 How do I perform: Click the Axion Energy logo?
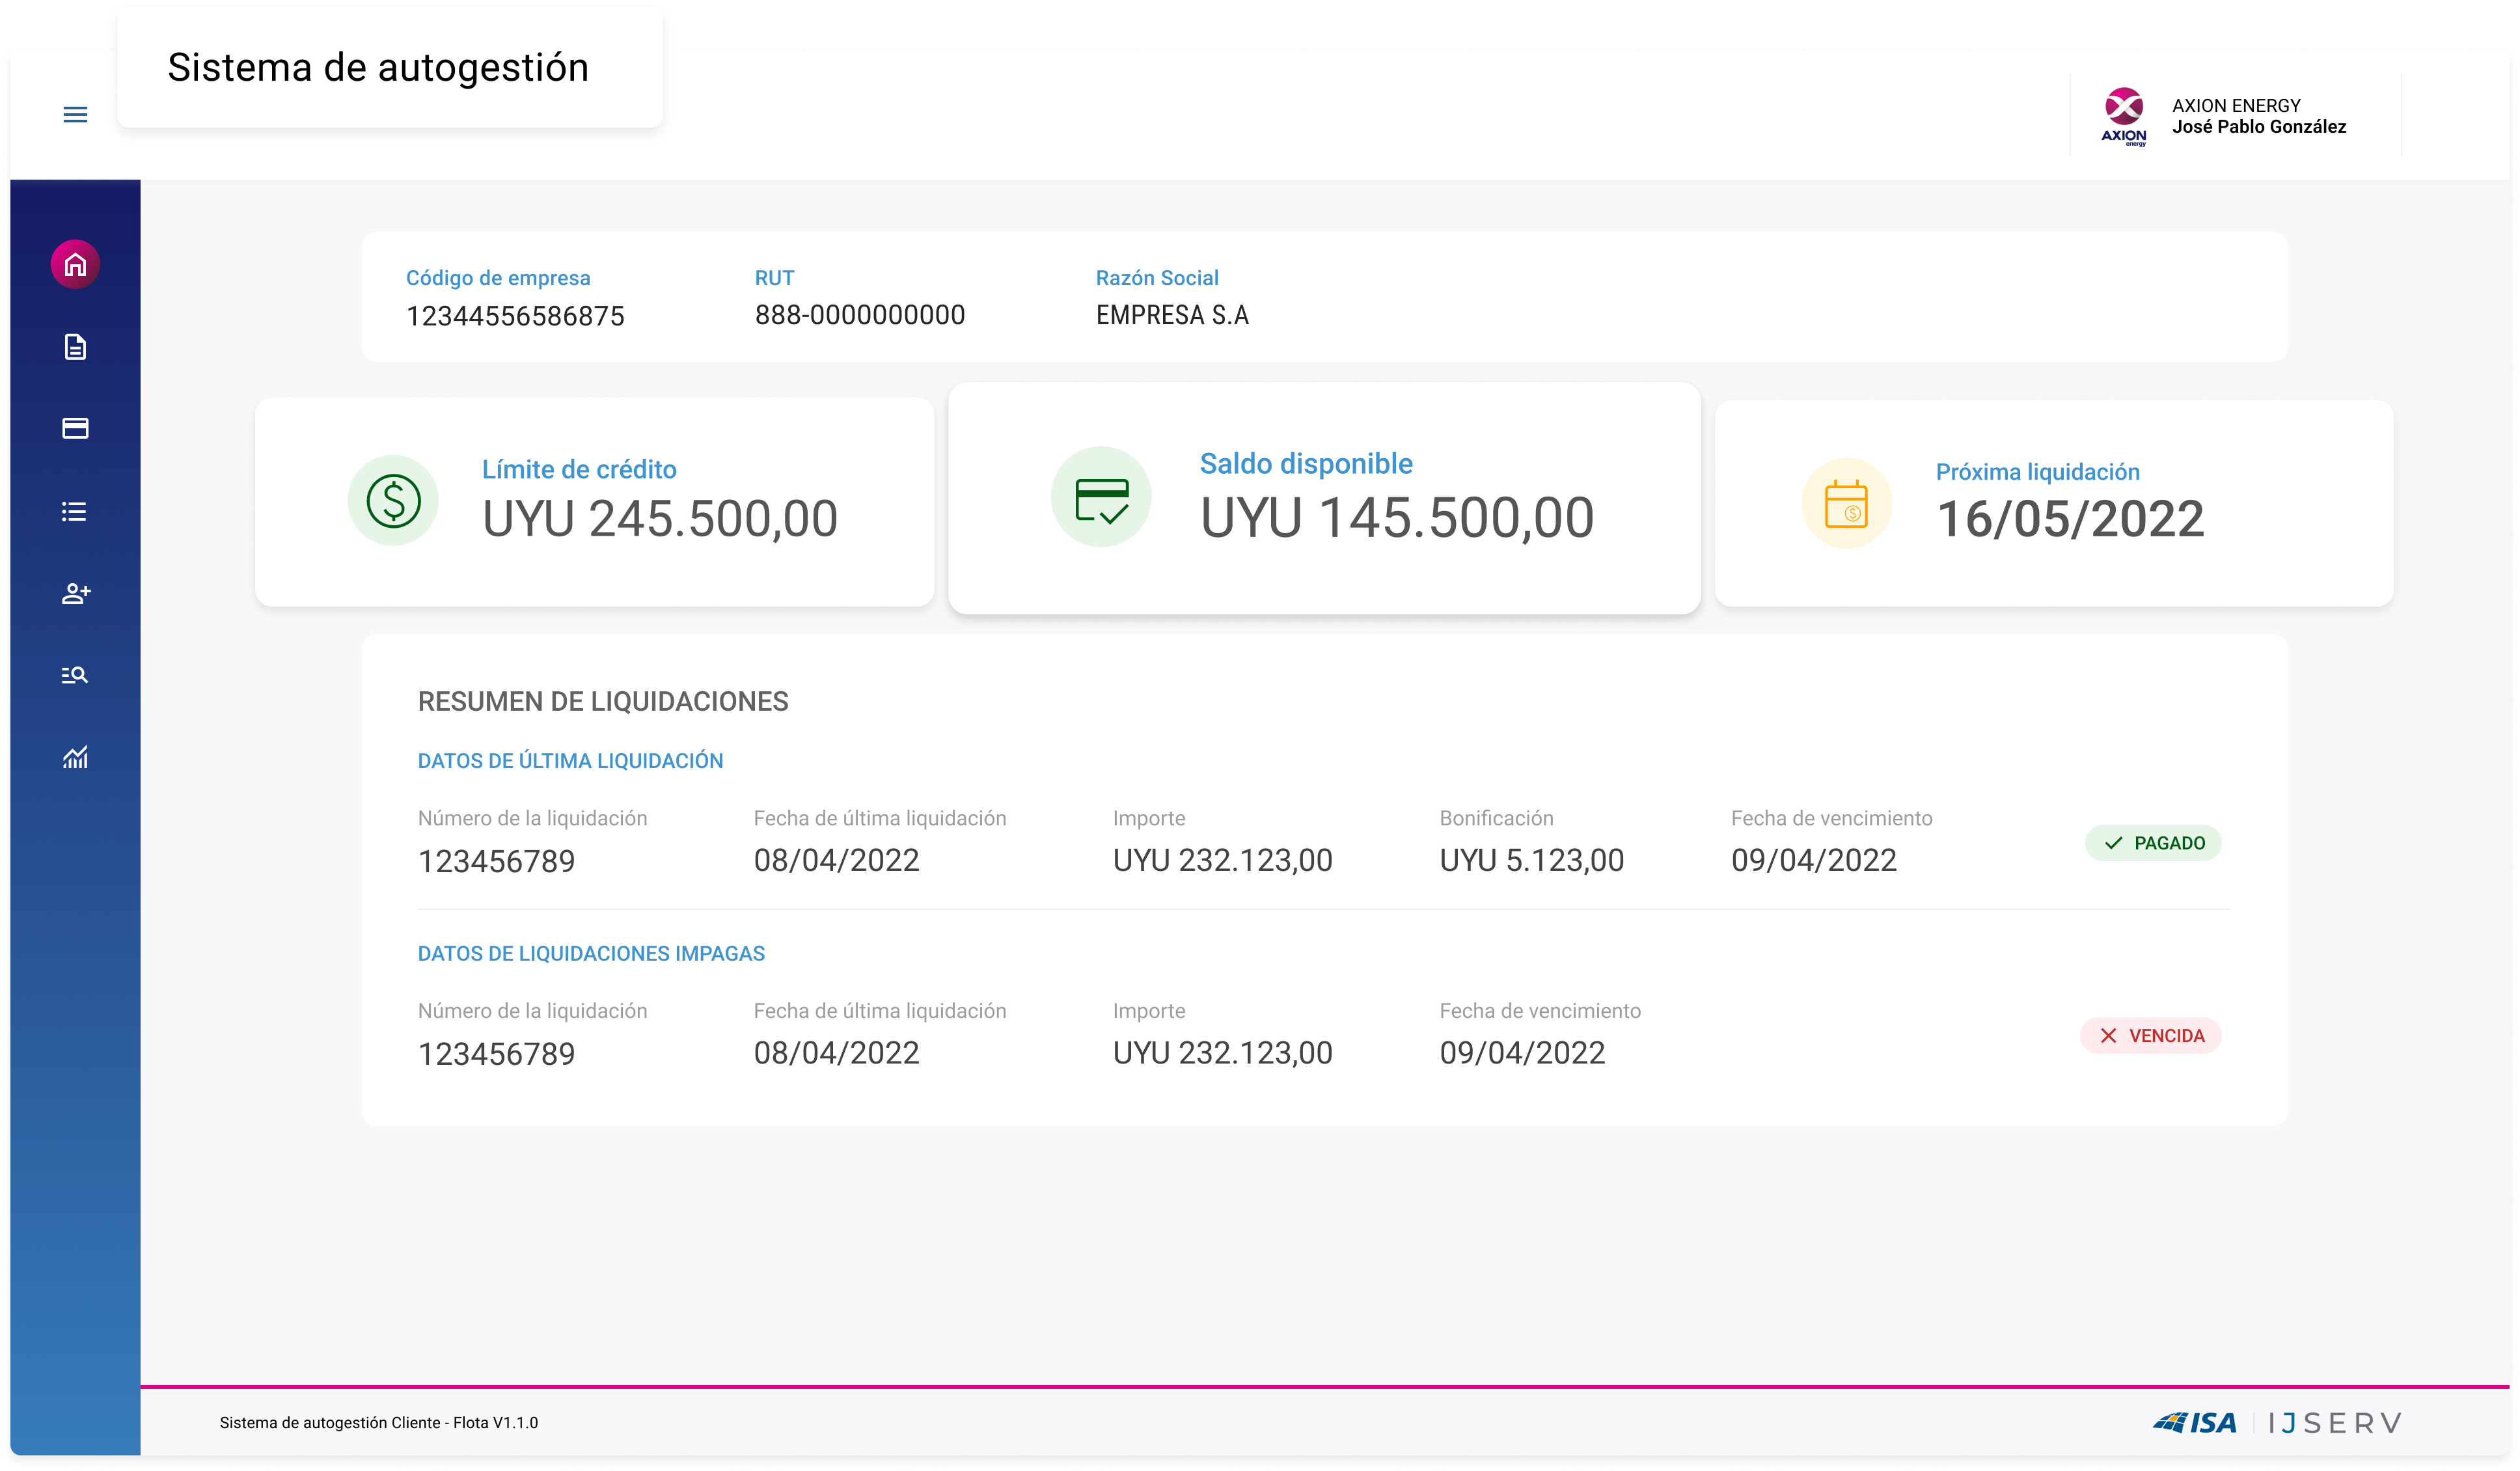pyautogui.click(x=2123, y=116)
